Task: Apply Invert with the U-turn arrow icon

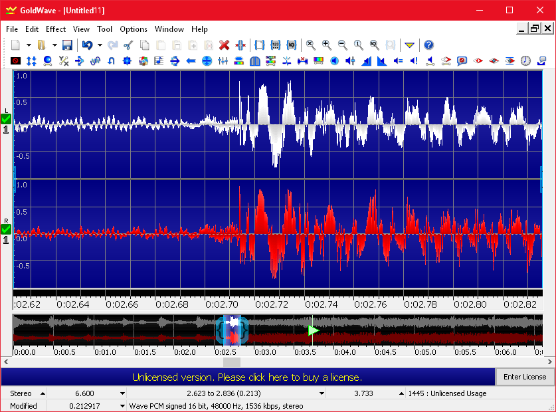Action: pyautogui.click(x=111, y=61)
